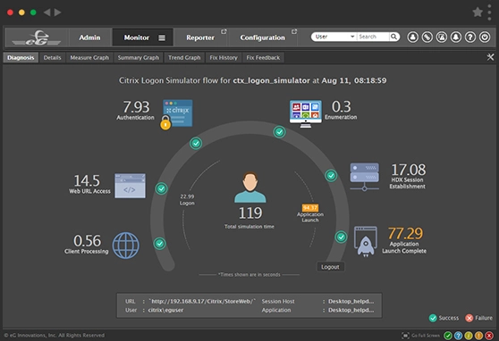Open the Admin menu
499x341 pixels.
tap(89, 37)
